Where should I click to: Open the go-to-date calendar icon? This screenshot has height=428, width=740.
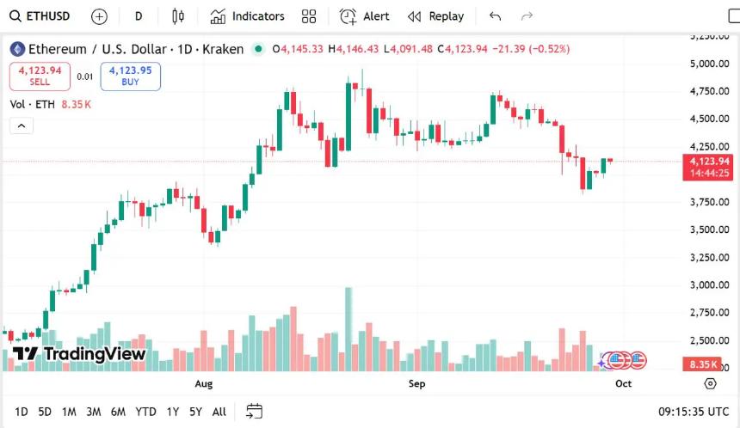[x=254, y=411]
